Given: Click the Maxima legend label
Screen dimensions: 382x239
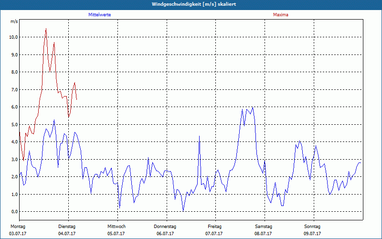Looking at the screenshot, I should (x=281, y=15).
